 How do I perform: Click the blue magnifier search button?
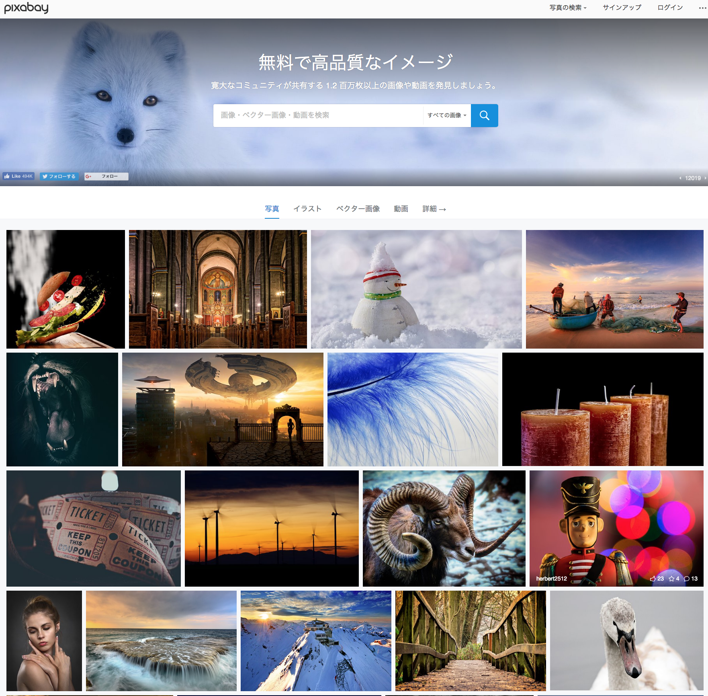pos(484,115)
